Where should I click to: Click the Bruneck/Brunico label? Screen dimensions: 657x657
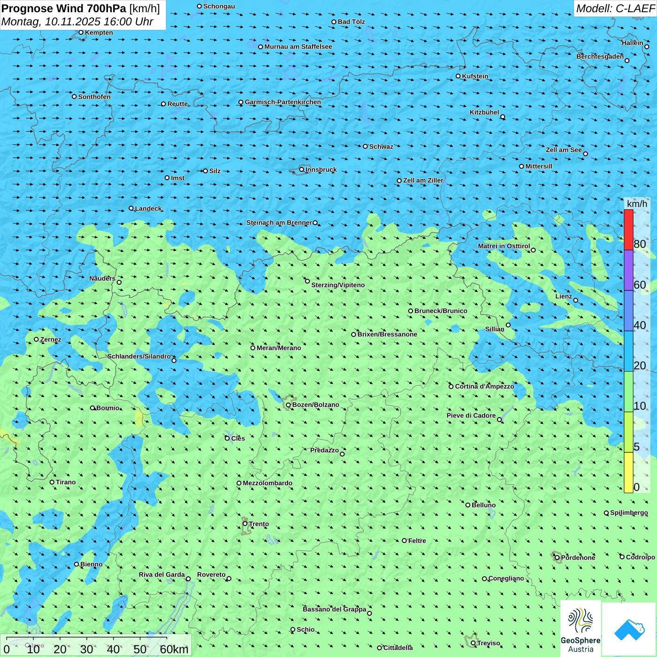coord(441,311)
